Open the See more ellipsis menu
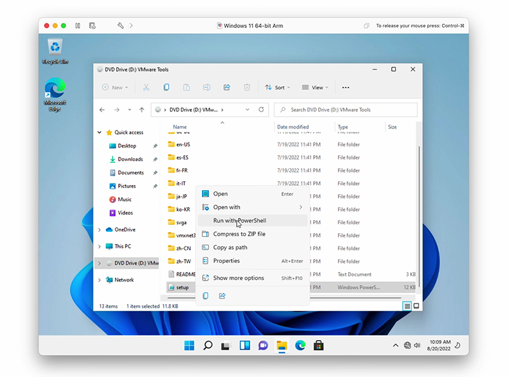Viewport: 508px width, 377px height. 345,87
